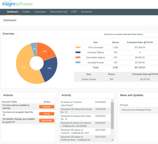Select the ESPP tab
The width and height of the screenshot is (158, 144).
(x=74, y=12)
